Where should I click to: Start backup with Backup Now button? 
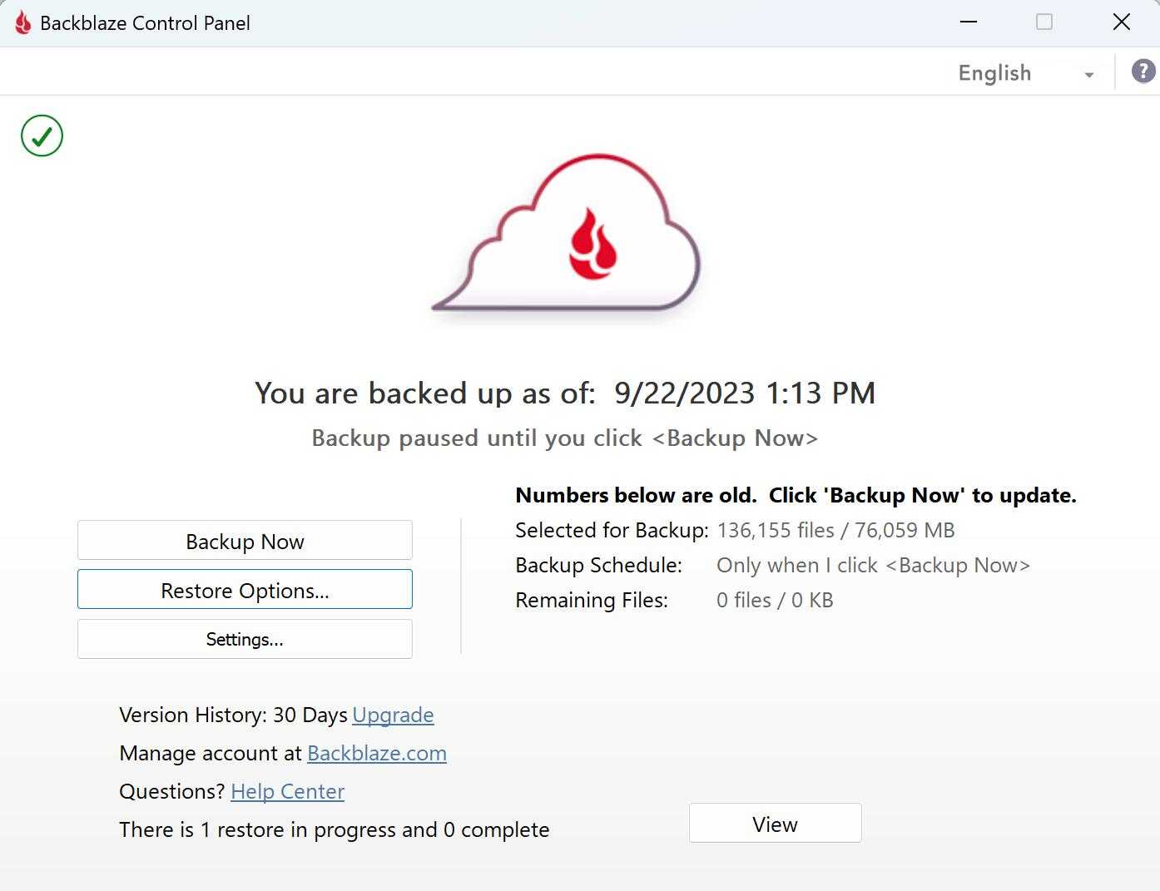point(245,541)
